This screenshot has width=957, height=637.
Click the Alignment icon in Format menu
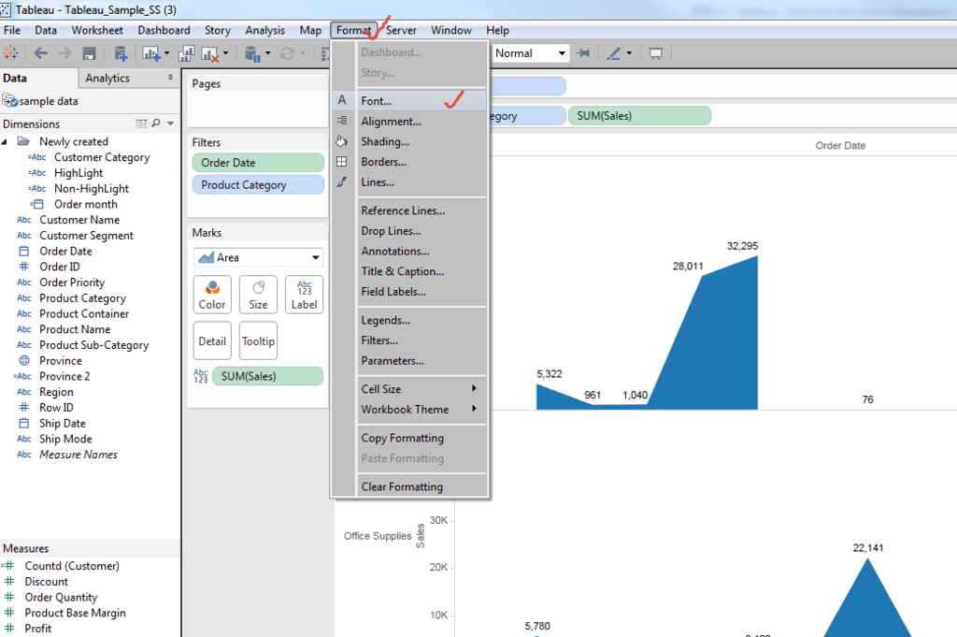(x=342, y=121)
